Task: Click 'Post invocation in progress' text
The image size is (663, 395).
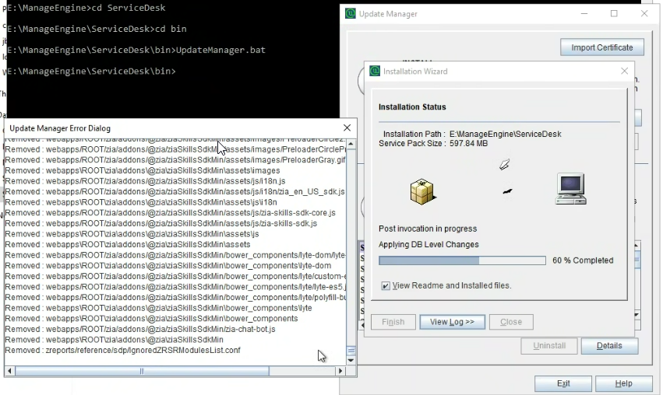Action: (428, 229)
